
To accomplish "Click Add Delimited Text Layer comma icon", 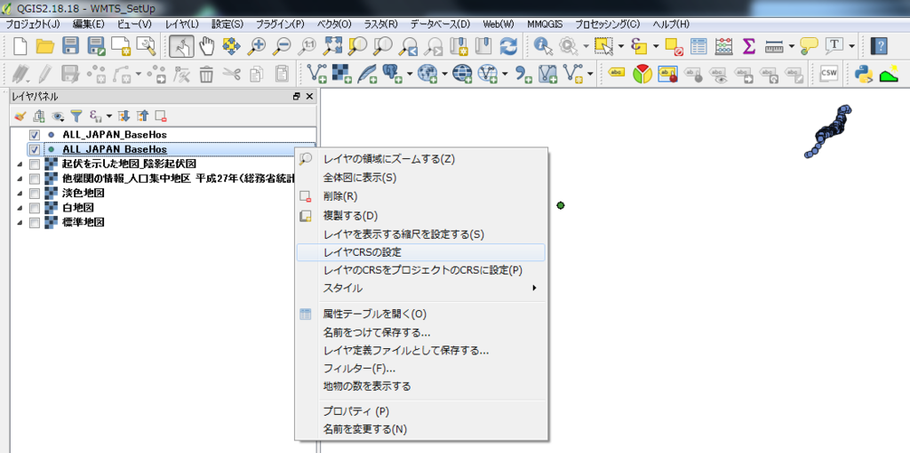I will 524,74.
